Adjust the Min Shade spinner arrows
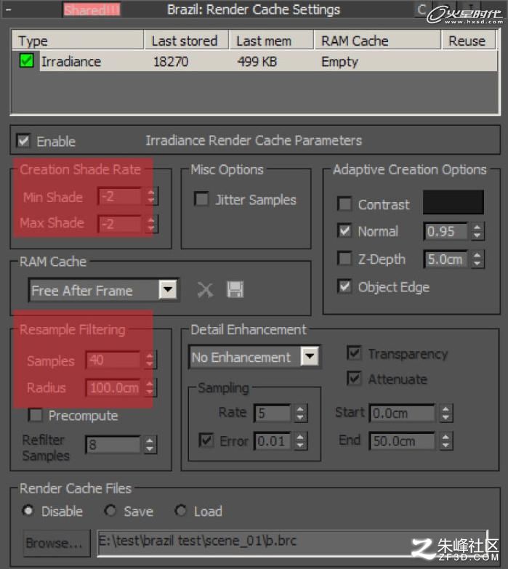This screenshot has height=569, width=508. click(151, 196)
